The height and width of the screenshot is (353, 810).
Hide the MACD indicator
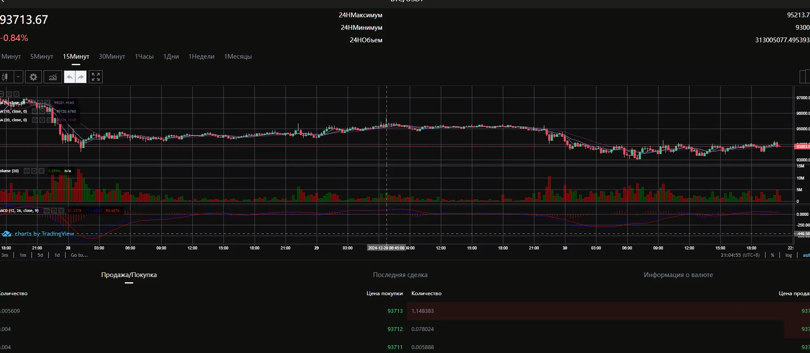47,211
